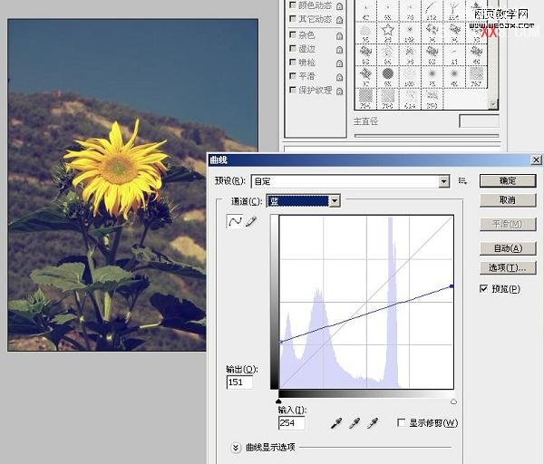Select the edit-points curve tool
544x464 pixels.
(x=234, y=221)
